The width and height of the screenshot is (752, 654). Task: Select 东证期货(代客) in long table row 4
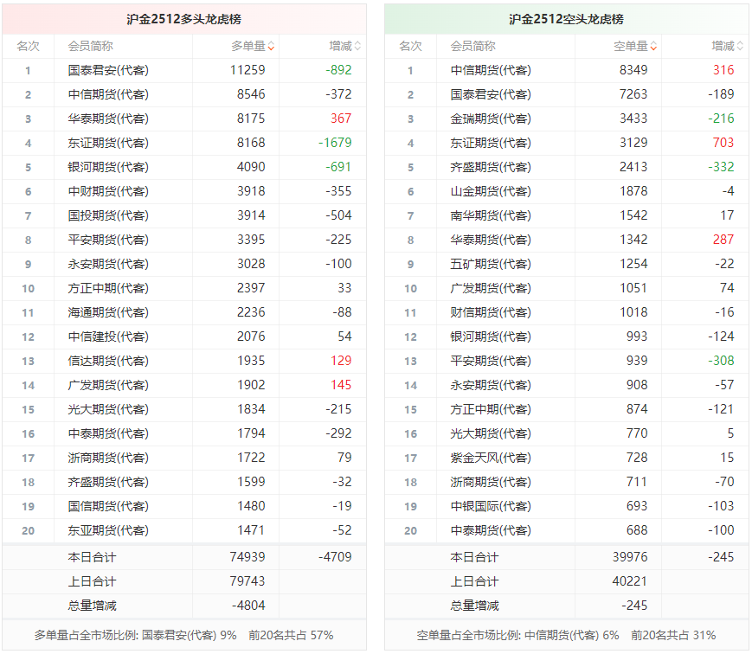tap(108, 143)
